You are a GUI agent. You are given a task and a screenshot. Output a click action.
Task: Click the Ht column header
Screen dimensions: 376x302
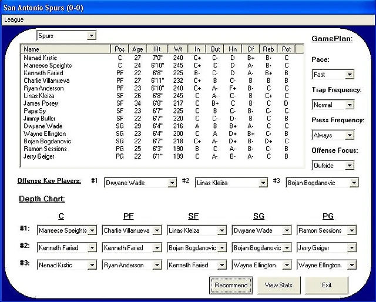click(157, 49)
